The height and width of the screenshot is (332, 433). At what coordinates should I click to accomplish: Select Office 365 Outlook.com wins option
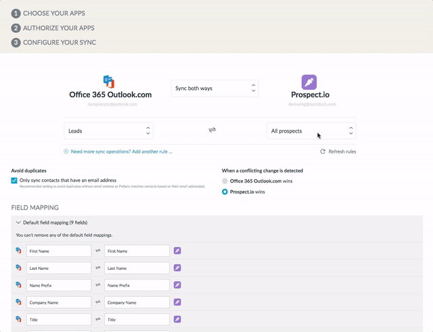[x=225, y=181]
